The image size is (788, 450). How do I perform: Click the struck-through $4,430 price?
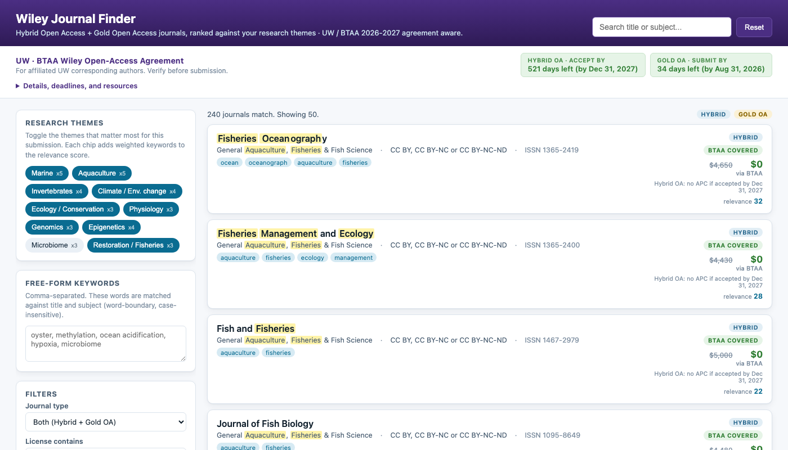click(721, 260)
